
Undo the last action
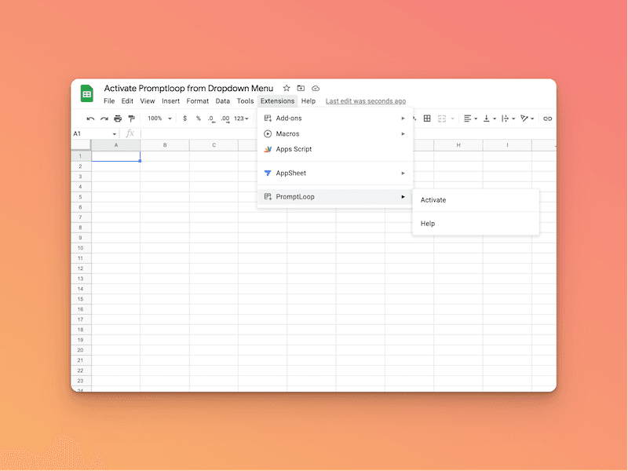90,119
